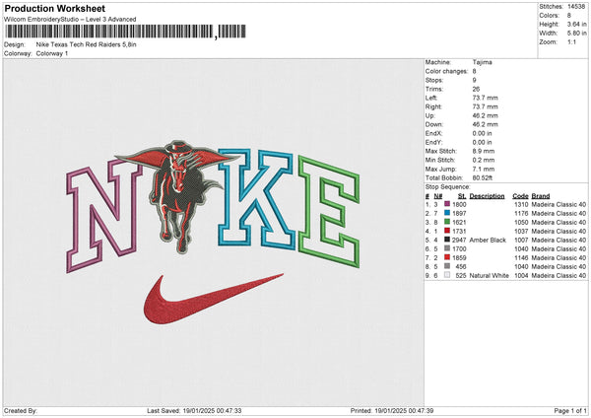Click the 'St.' column header
The image size is (591, 418).
pyautogui.click(x=462, y=196)
